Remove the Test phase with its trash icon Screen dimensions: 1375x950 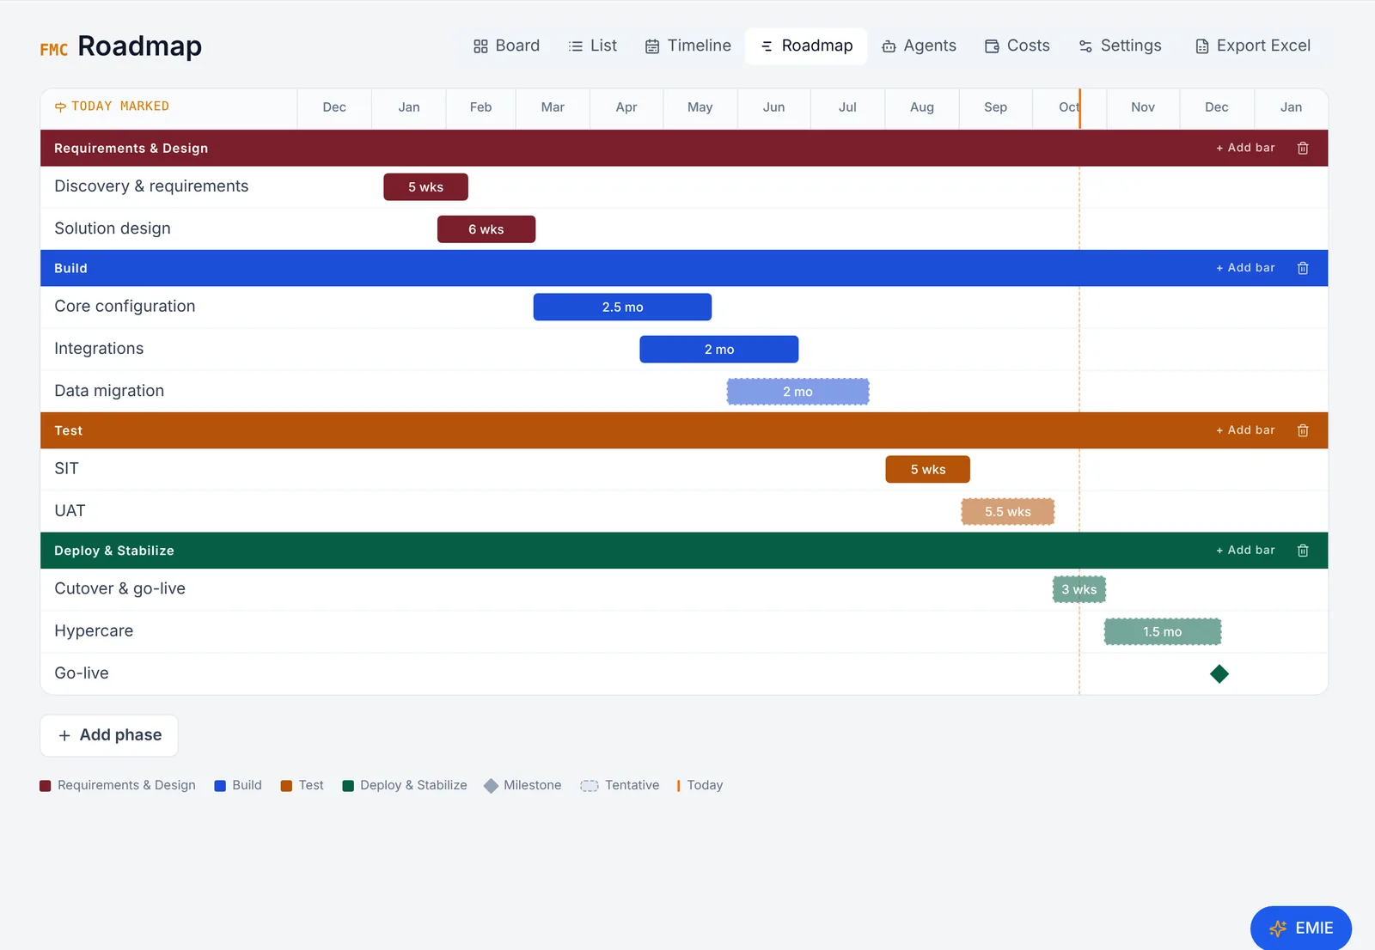click(1303, 430)
